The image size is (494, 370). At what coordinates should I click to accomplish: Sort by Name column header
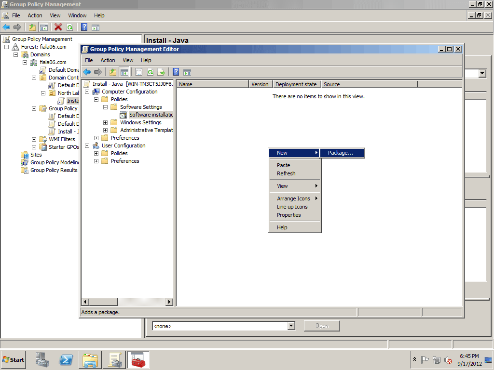coord(212,84)
